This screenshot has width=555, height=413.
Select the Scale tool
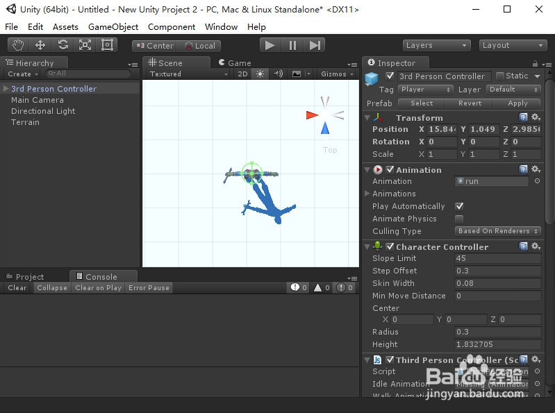point(85,45)
